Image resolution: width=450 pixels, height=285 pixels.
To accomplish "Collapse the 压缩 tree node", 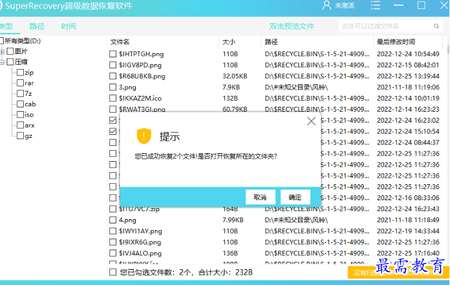I will [2, 62].
